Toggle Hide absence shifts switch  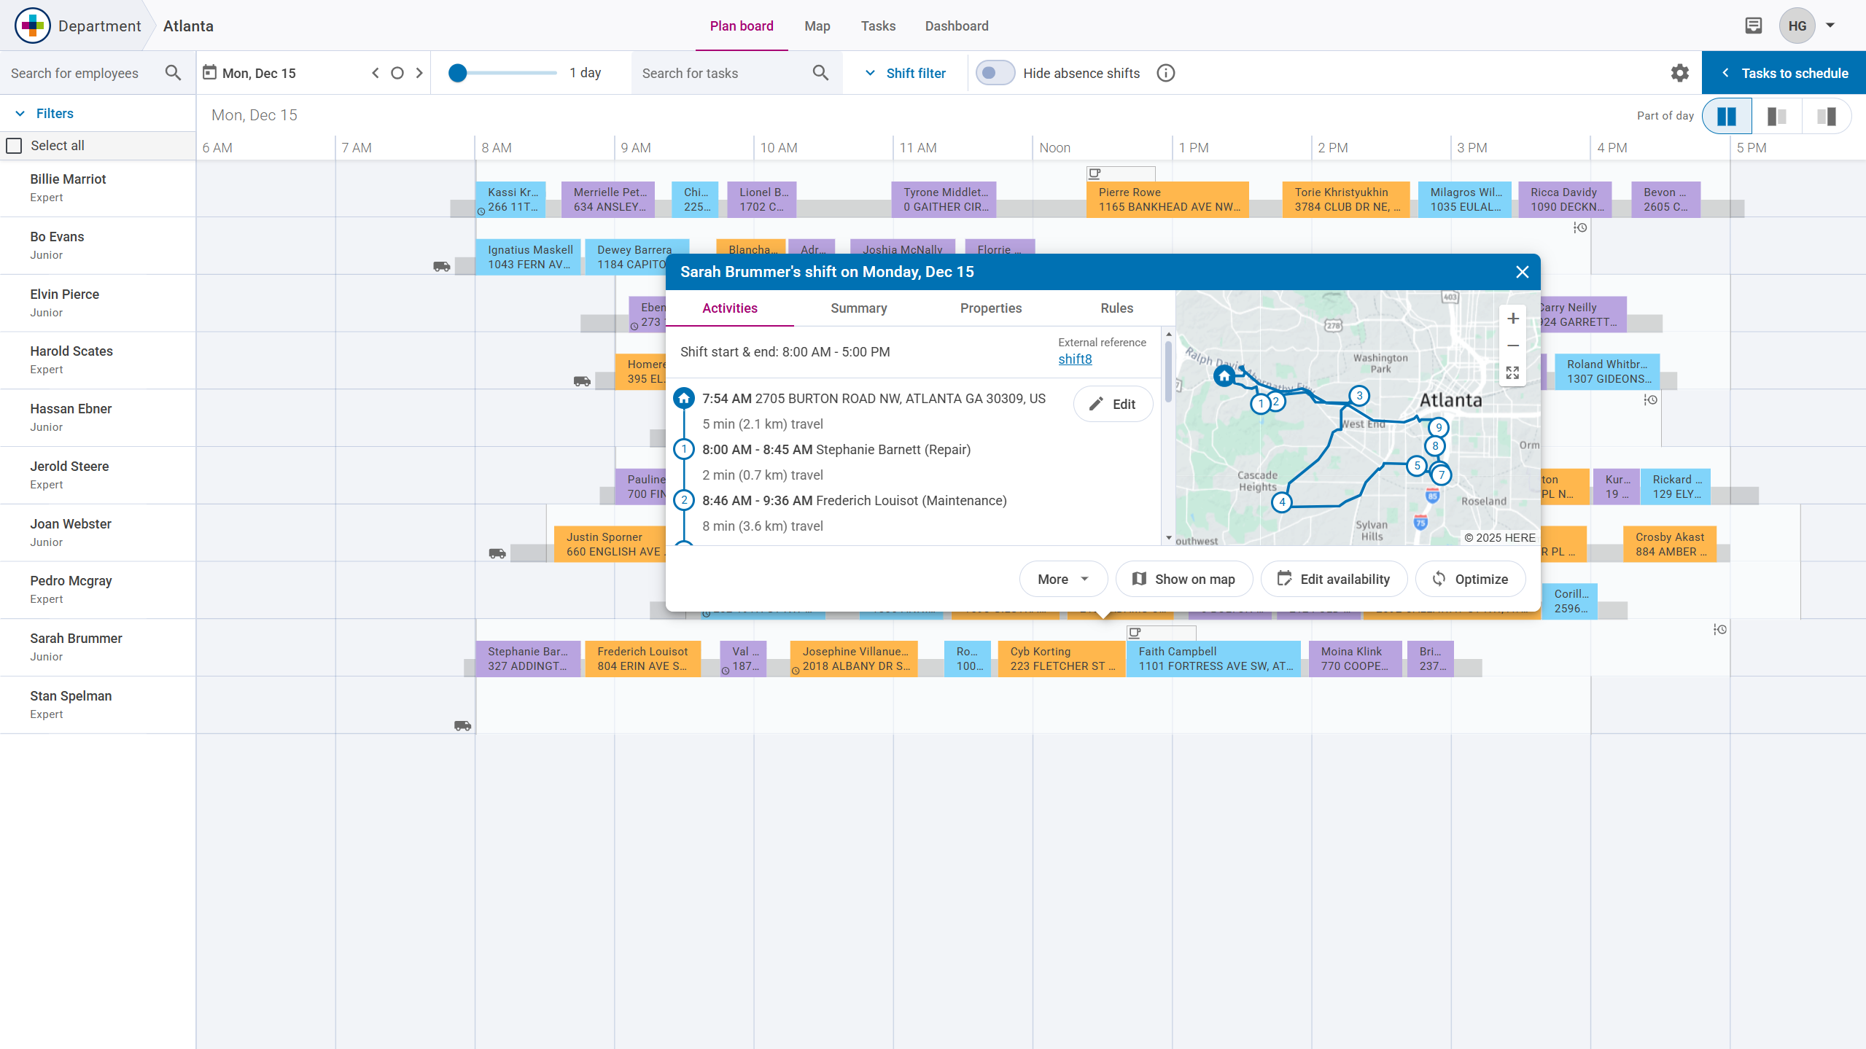coord(995,73)
